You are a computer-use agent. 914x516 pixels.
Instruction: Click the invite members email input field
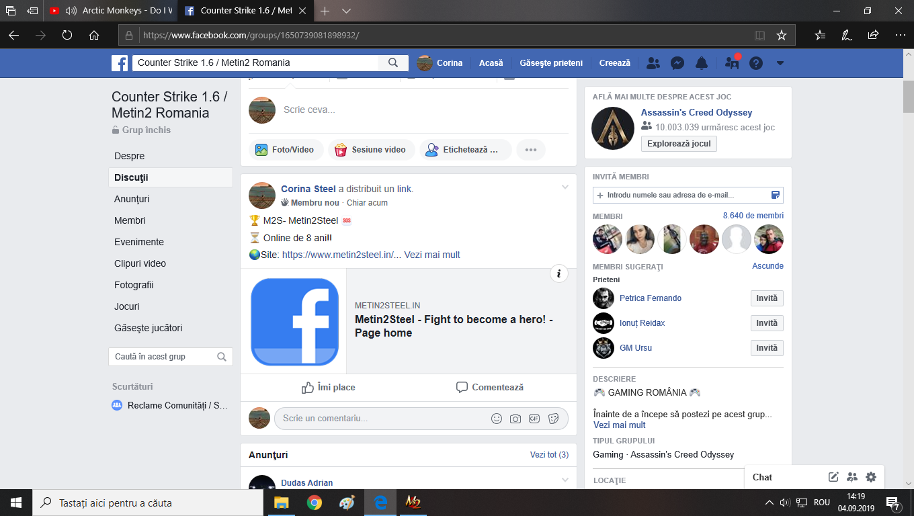click(688, 196)
